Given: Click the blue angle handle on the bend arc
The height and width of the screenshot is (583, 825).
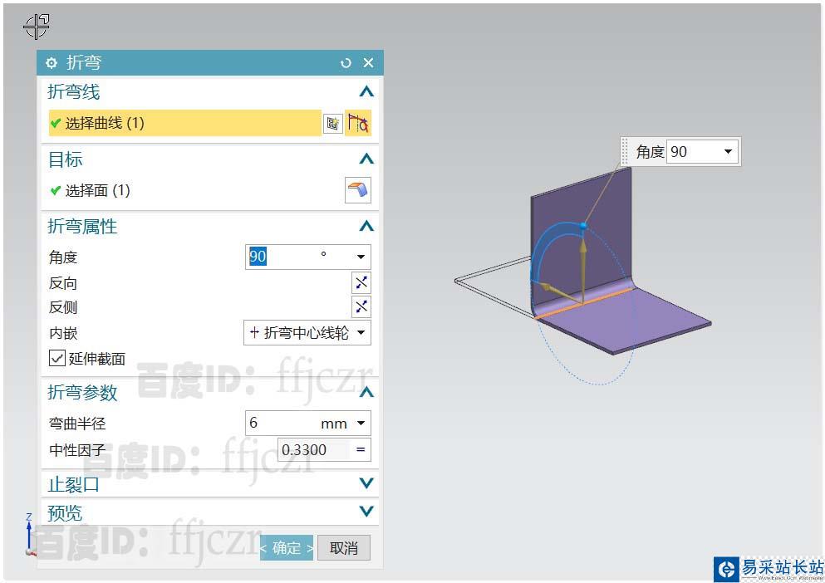Looking at the screenshot, I should click(583, 225).
